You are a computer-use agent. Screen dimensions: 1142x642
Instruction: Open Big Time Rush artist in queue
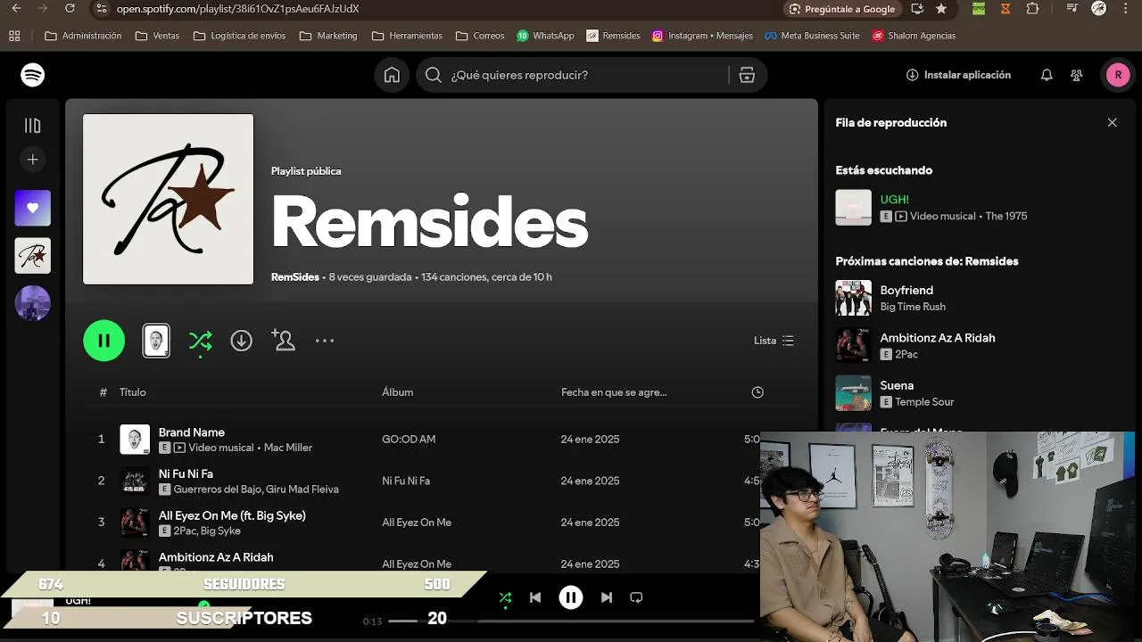[913, 307]
